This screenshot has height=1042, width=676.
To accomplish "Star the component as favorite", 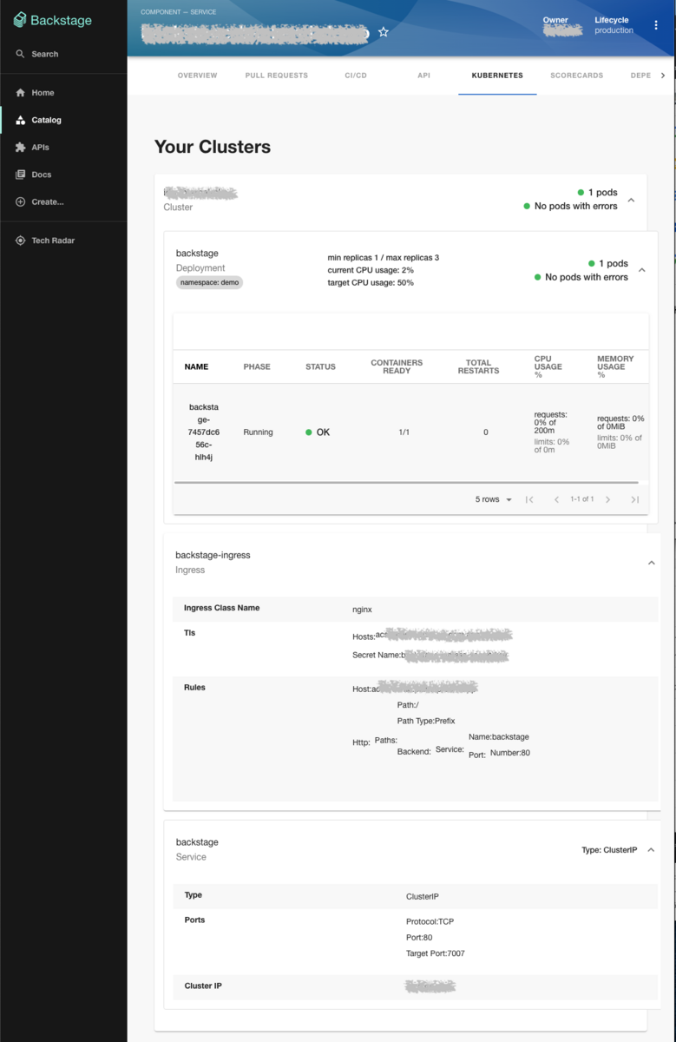I will coord(384,32).
